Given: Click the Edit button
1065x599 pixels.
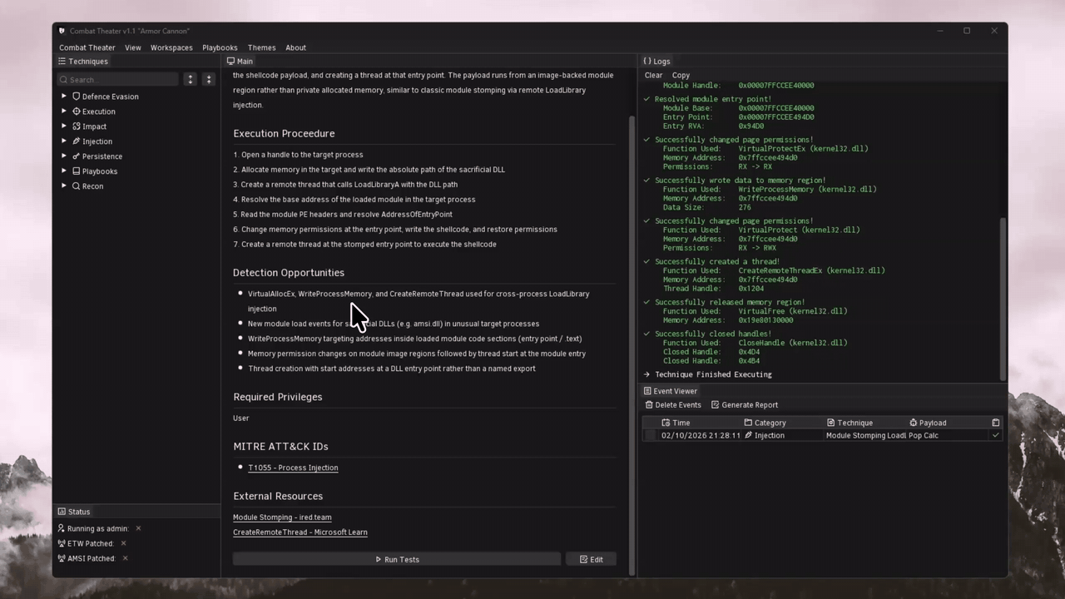Looking at the screenshot, I should click(x=591, y=559).
